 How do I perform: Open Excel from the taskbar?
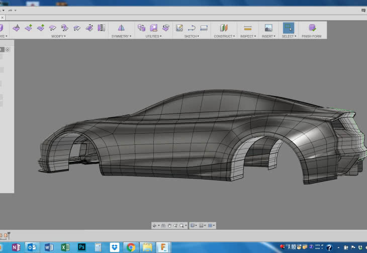coord(65,247)
